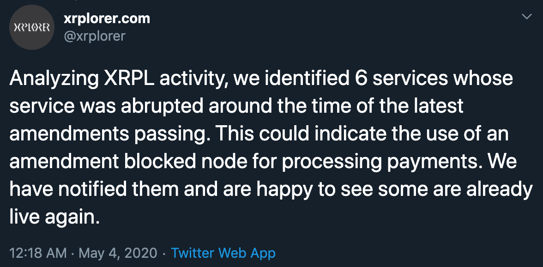
Task: Click the separator dot before Twitter Web App
Action: click(164, 253)
